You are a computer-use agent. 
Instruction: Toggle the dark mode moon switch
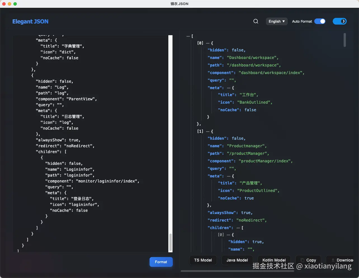pyautogui.click(x=339, y=21)
